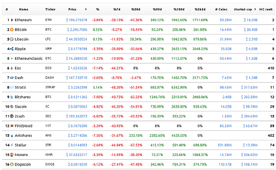Screen dimensions: 276x170
Task: Click Stratis daily change 5.14%
Action: click(98, 87)
